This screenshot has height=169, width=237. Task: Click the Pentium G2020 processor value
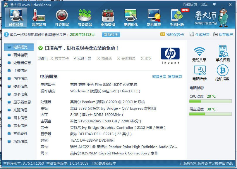coord(107,102)
